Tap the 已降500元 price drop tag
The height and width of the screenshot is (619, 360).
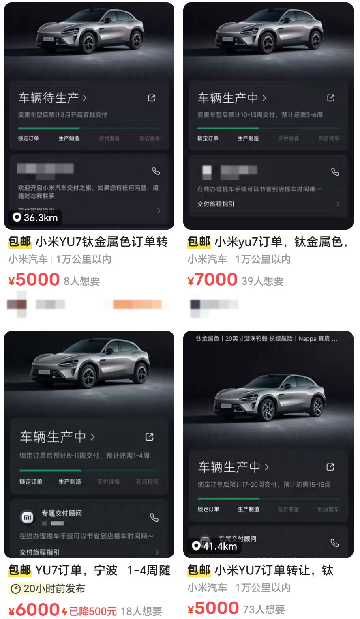coord(89,611)
